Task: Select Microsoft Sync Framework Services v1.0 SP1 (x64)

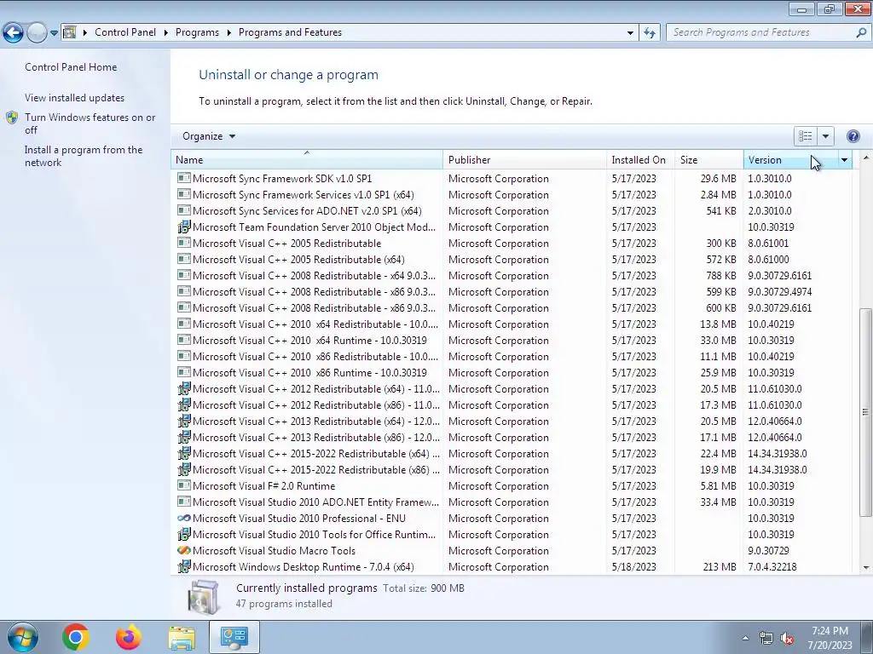Action: pos(304,195)
